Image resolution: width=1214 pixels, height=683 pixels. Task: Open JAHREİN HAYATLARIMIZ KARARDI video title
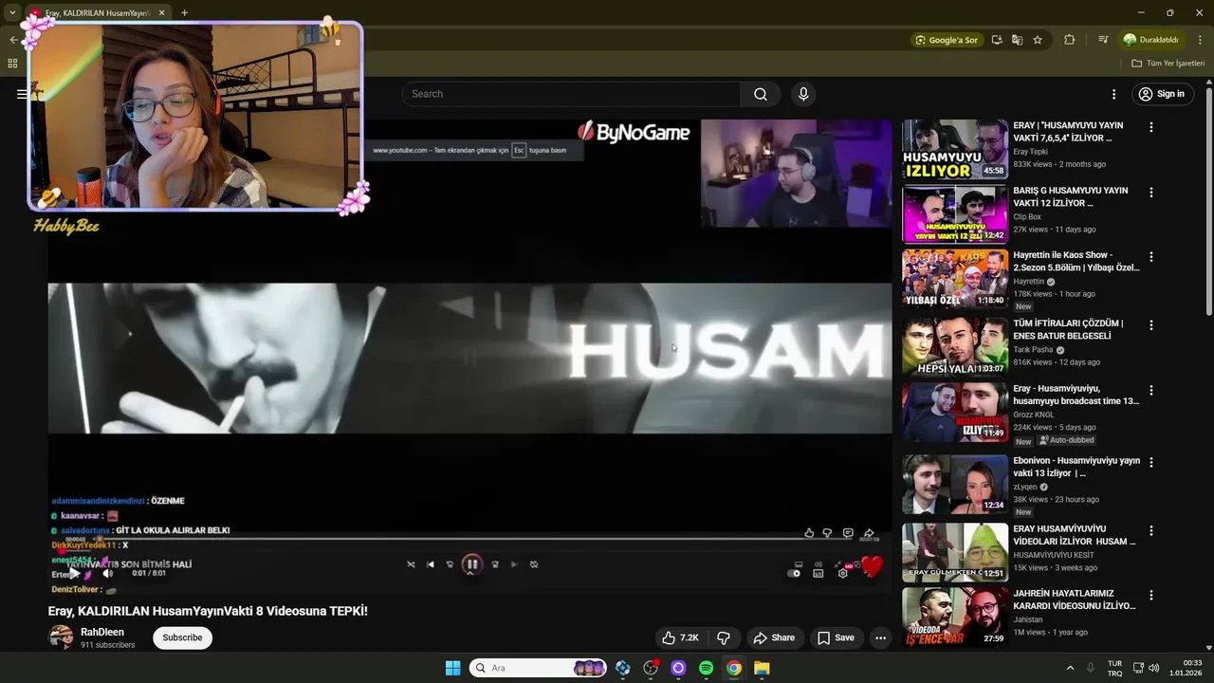(x=1074, y=600)
